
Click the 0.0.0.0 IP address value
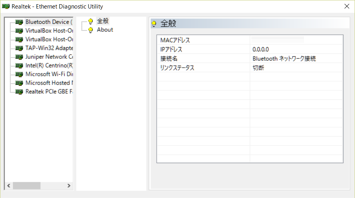261,49
